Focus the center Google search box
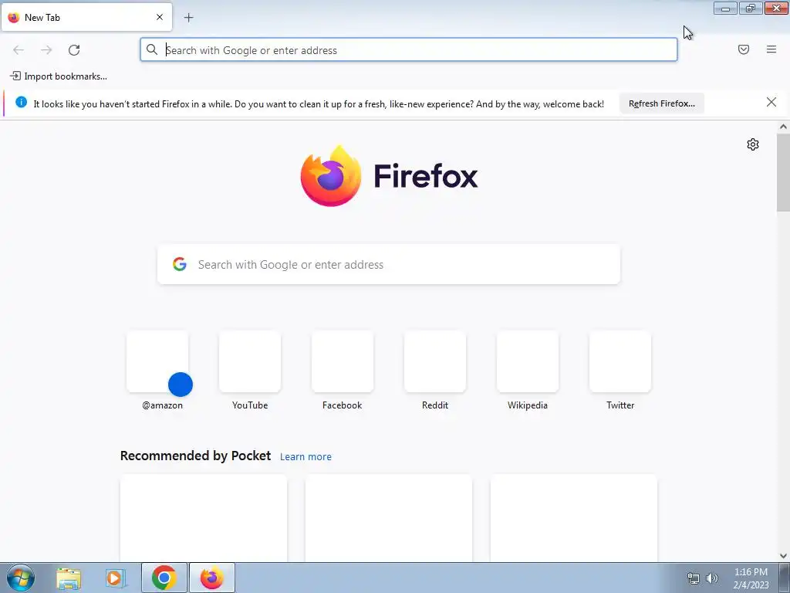 pos(389,264)
